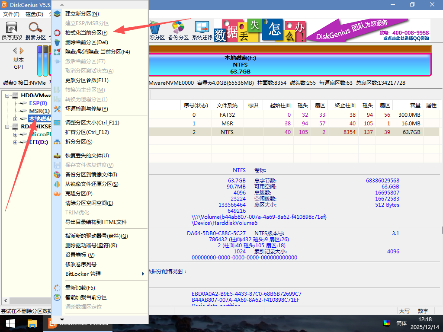Viewport: 443px width, 332px height.
Task: Collapse the HD0:VMware disk tree node
Action: [7, 95]
